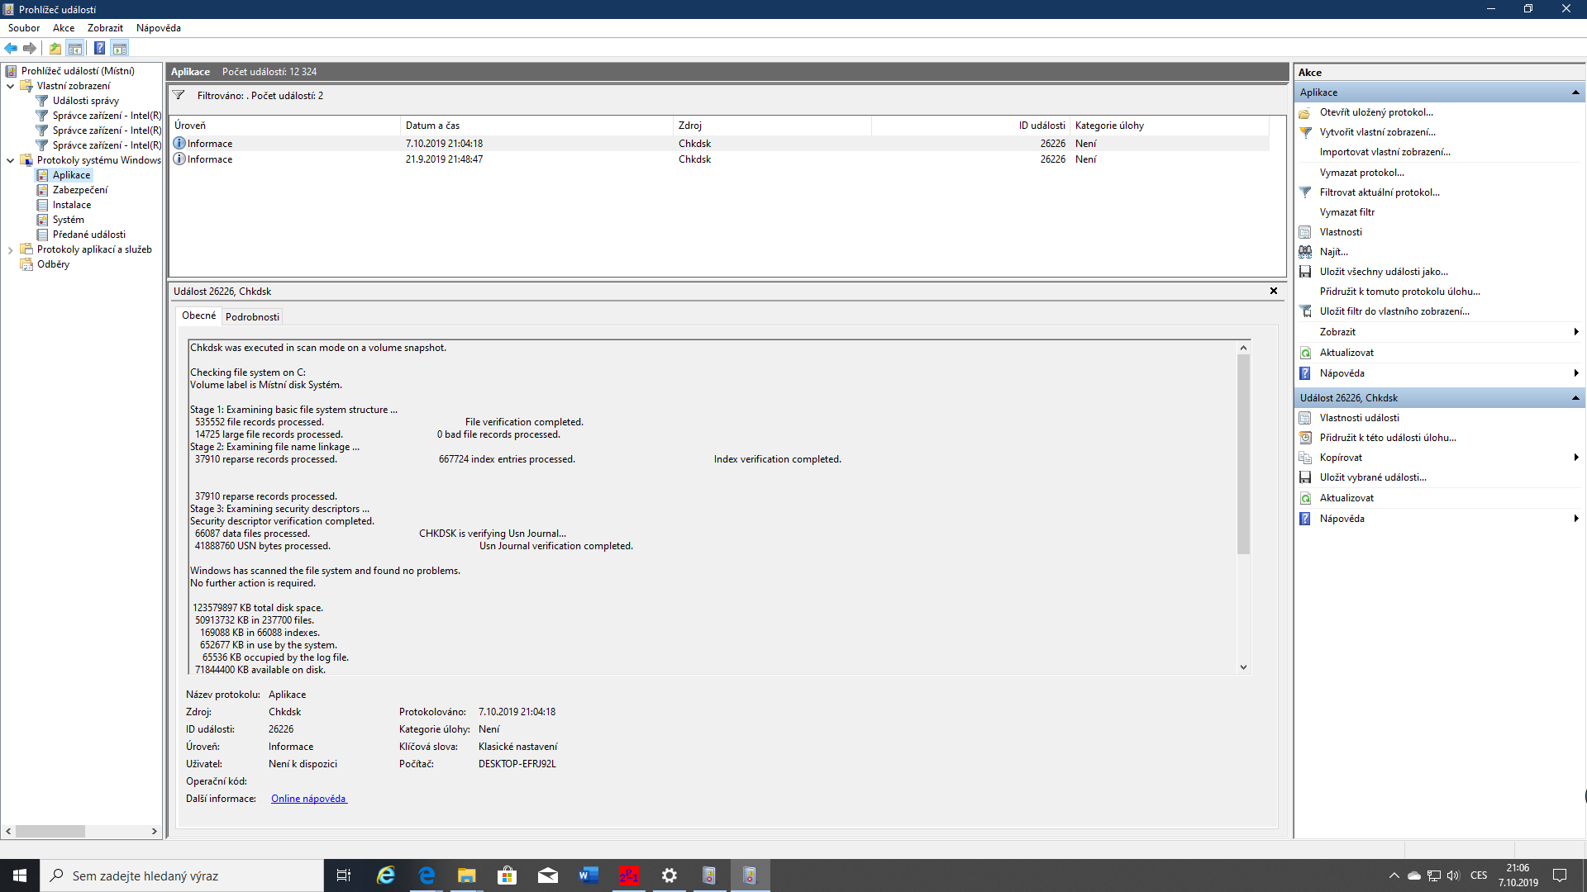Collapse the Aplikace actions section header
The image size is (1587, 892).
pyautogui.click(x=1575, y=93)
